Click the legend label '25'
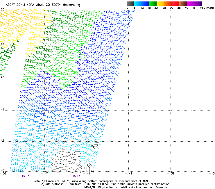This screenshot has height=189, width=215. click(164, 8)
